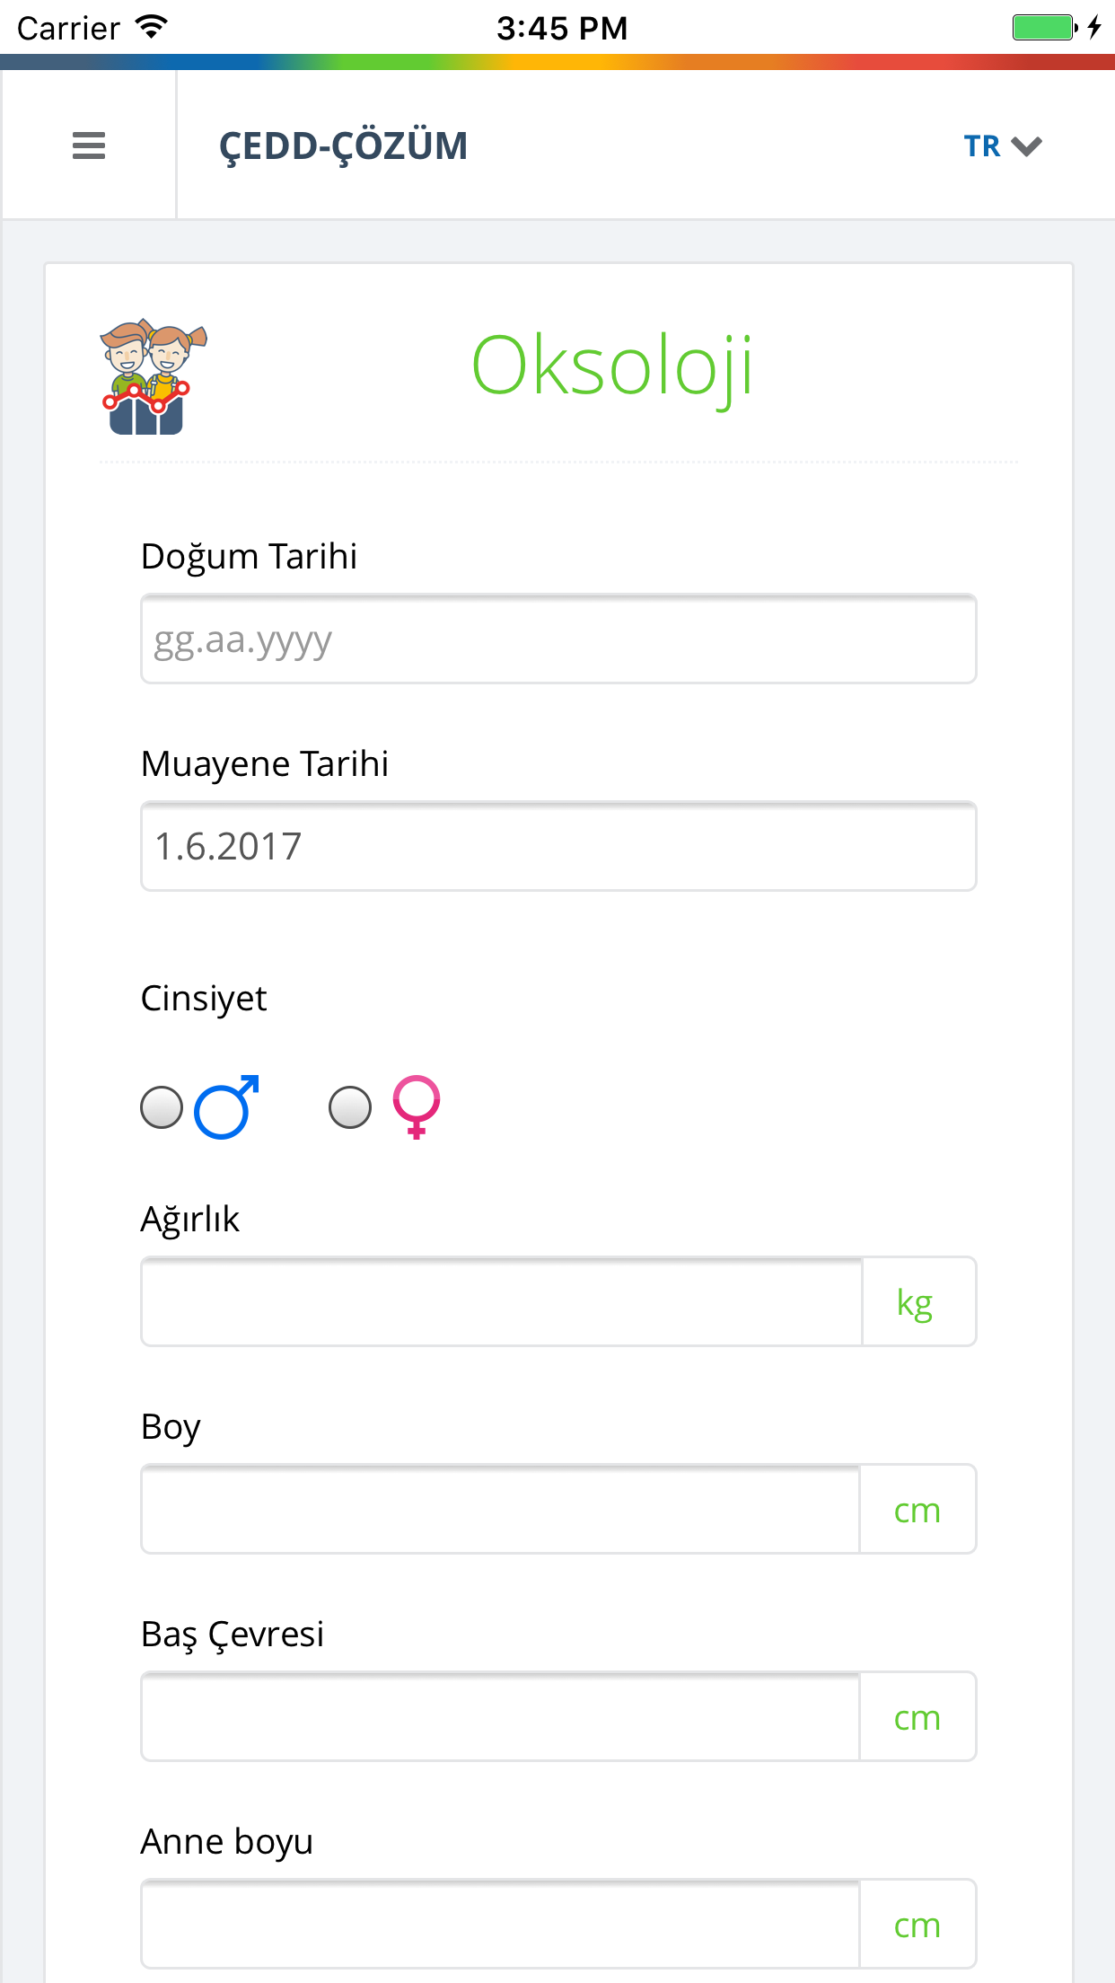Click the Oksoloji page heading

tap(613, 366)
